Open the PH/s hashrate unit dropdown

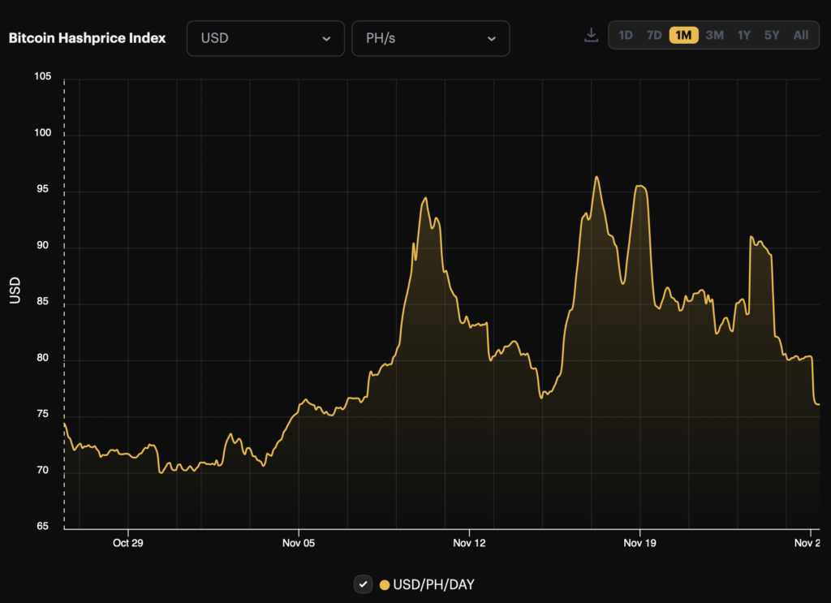tap(430, 39)
